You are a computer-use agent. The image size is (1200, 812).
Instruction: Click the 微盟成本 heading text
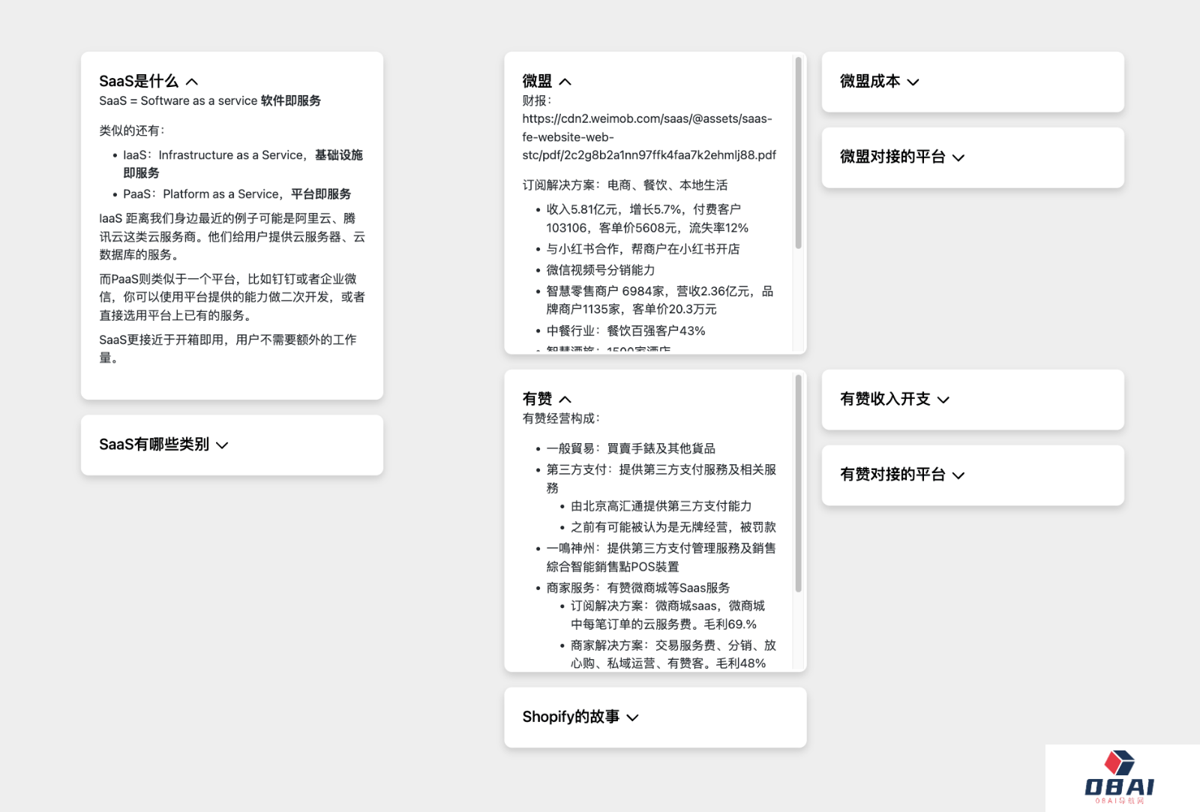click(870, 81)
